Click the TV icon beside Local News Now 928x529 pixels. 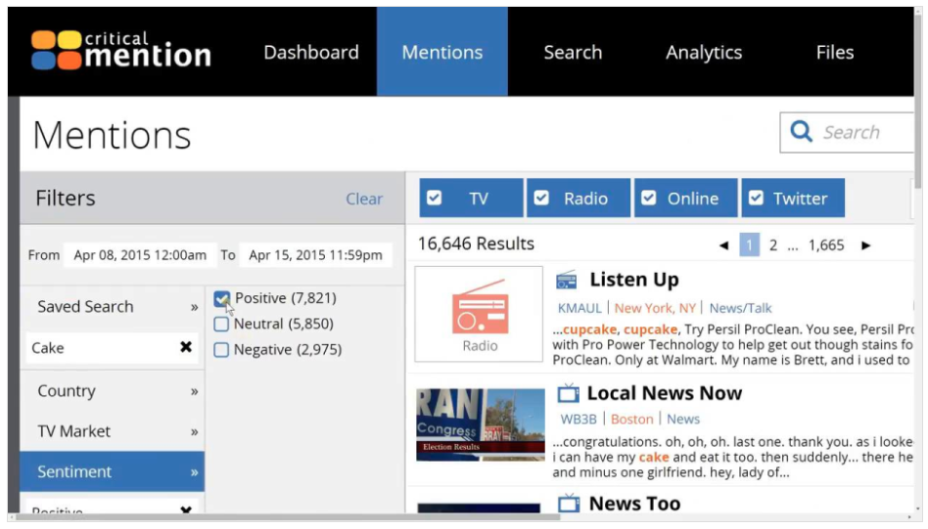(x=568, y=393)
